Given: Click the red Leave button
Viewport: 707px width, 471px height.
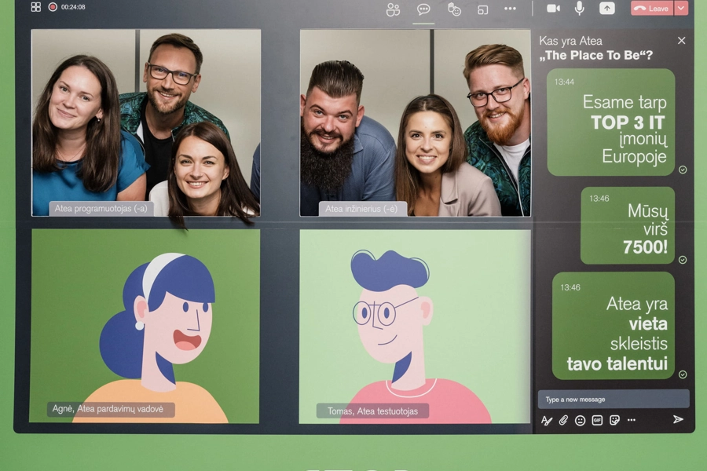Looking at the screenshot, I should [651, 8].
